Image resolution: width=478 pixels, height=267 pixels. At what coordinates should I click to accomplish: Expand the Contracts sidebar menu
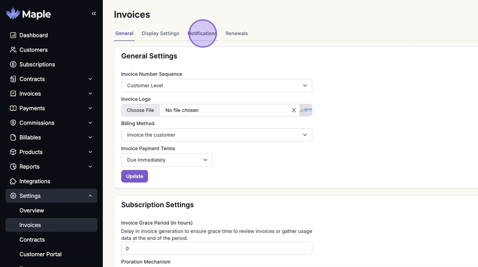[x=90, y=79]
